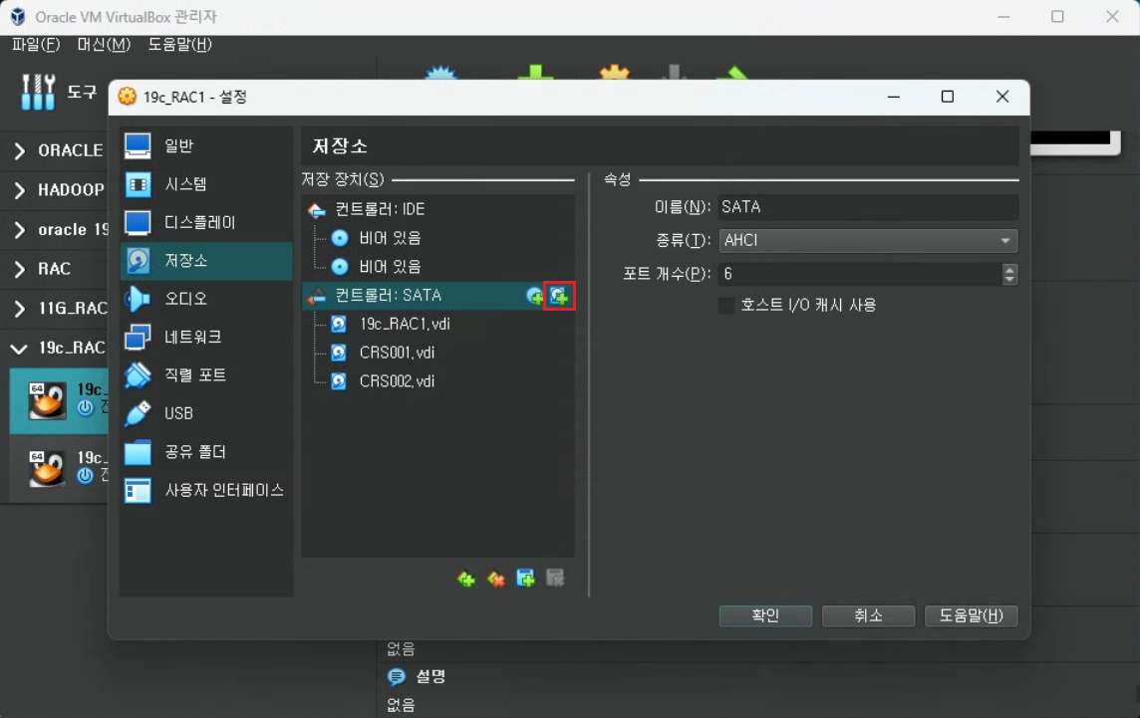The width and height of the screenshot is (1140, 718).
Task: Open Serial Ports (직렬 포트) category
Action: click(x=206, y=375)
